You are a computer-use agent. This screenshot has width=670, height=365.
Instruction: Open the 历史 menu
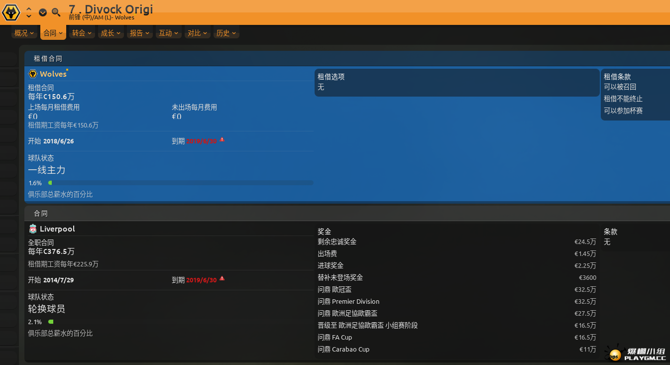click(226, 33)
